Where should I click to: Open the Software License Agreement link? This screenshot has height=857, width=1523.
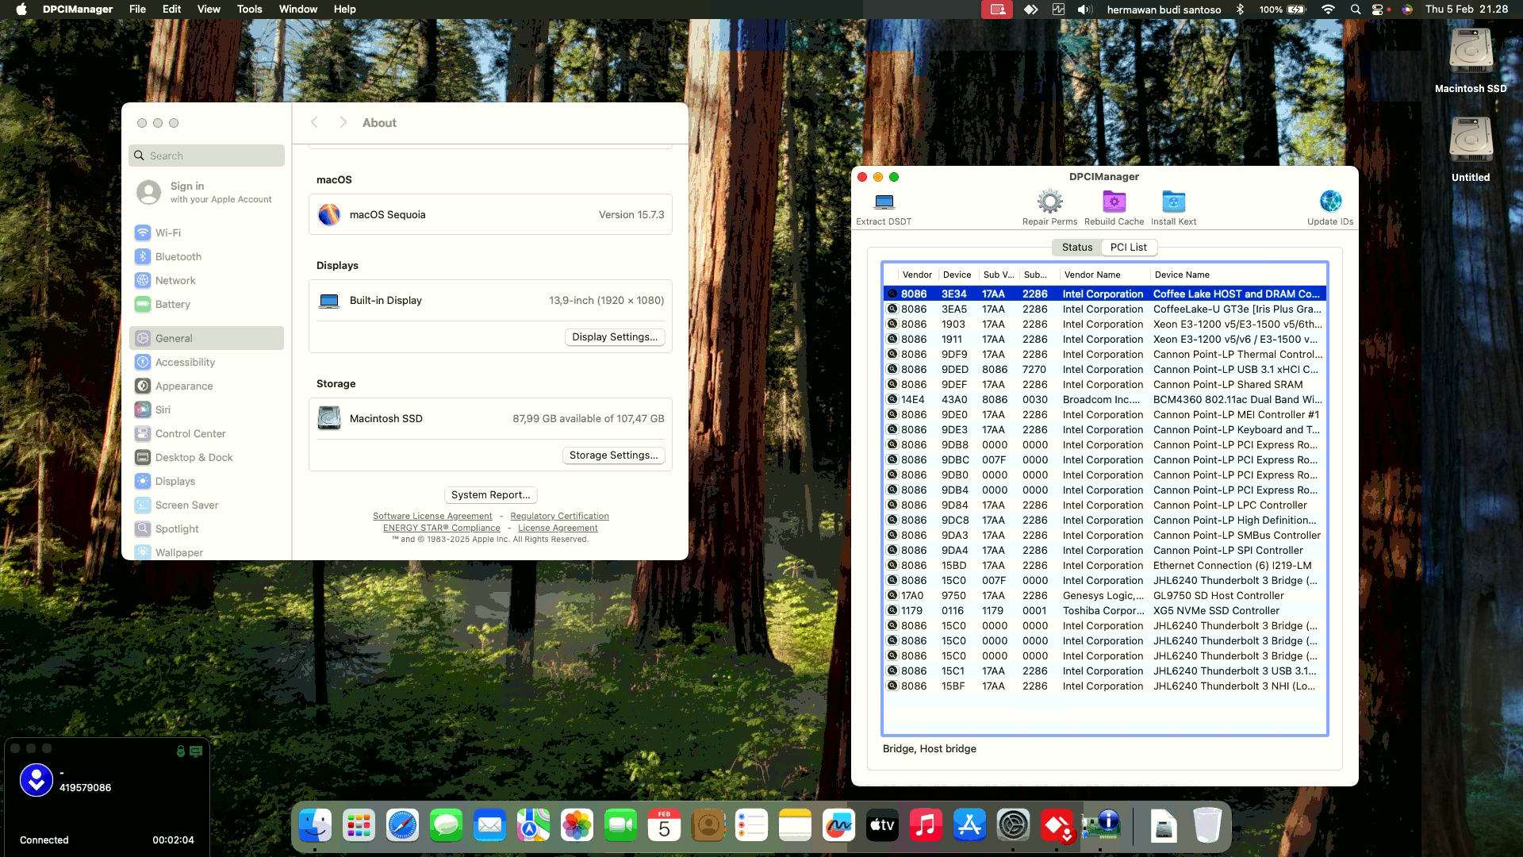[x=432, y=517]
